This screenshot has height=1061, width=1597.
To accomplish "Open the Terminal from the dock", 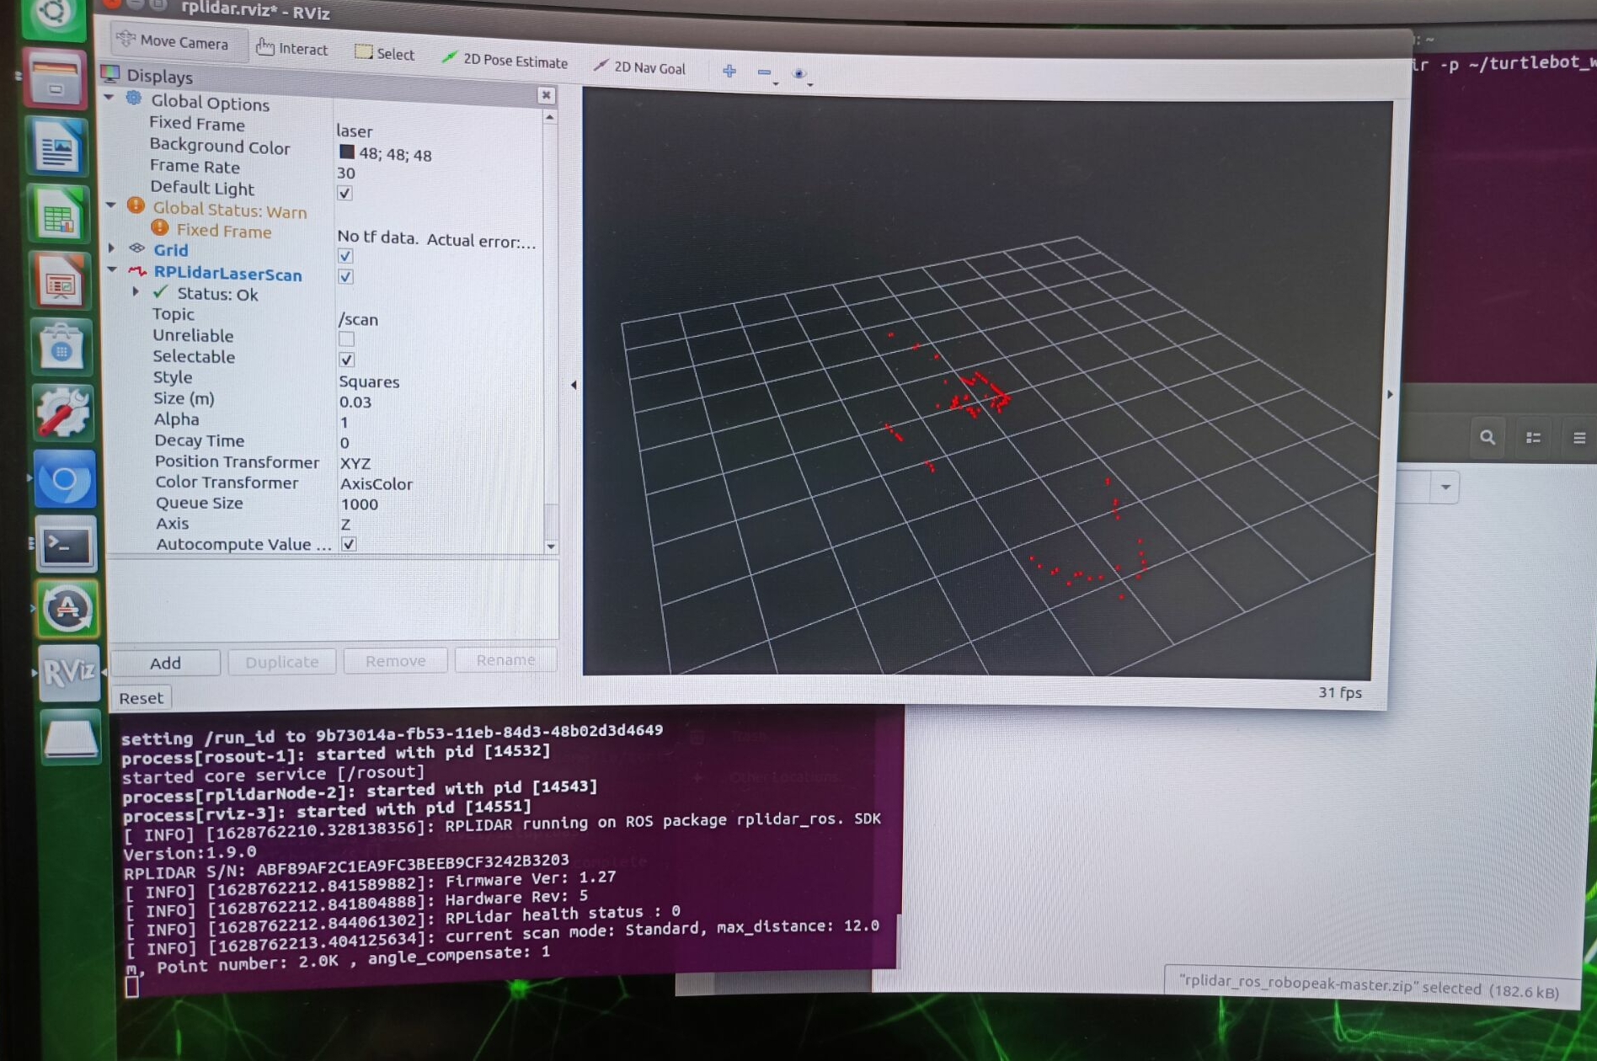I will click(x=67, y=546).
